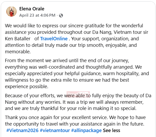Image resolution: width=156 pixels, height=137 pixels.
Task: Click the paragraph starting 'We would like to express'
Action: tap(77, 38)
